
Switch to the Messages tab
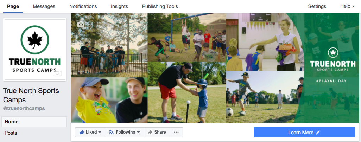coord(44,6)
